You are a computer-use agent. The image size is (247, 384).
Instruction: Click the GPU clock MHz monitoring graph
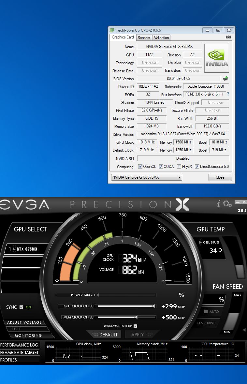(78, 354)
